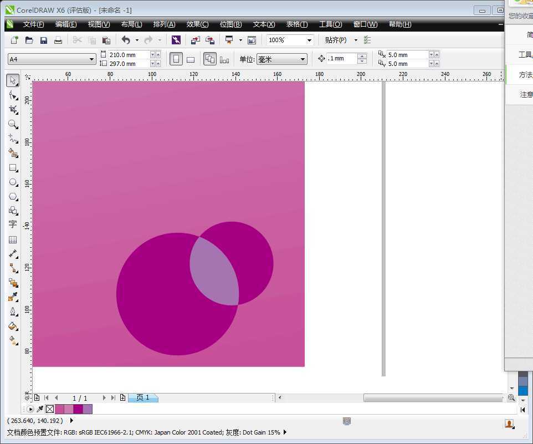The image size is (533, 444).
Task: Select the Ellipse tool
Action: tap(13, 182)
